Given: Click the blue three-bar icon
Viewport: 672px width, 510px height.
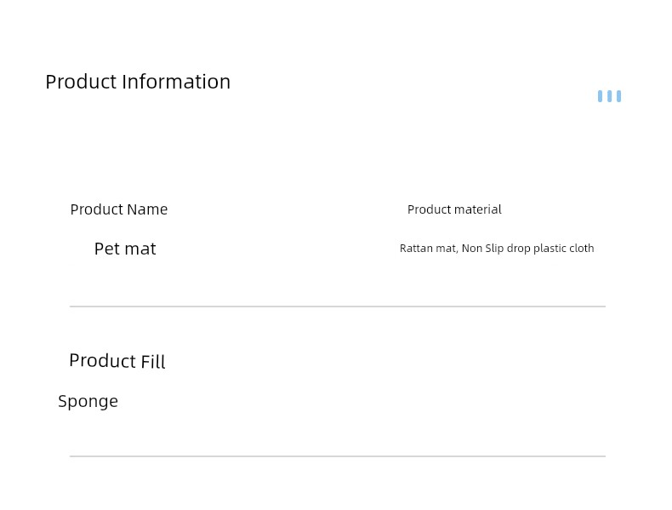Looking at the screenshot, I should 609,96.
